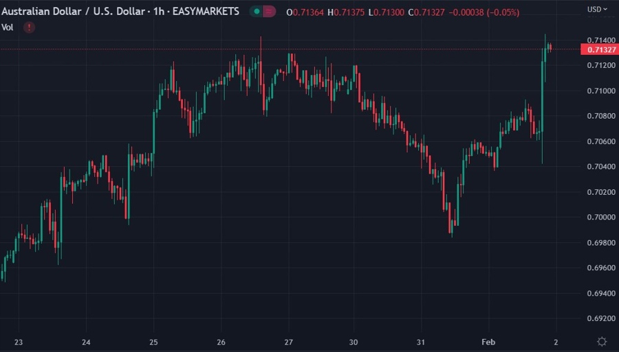Click the date label 31 on time axis
The image size is (619, 352).
pyautogui.click(x=421, y=342)
